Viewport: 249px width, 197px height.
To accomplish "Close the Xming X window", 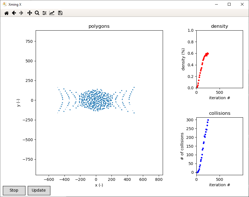I will [x=242, y=4].
